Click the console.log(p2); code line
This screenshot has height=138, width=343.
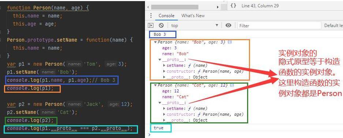tap(30, 120)
